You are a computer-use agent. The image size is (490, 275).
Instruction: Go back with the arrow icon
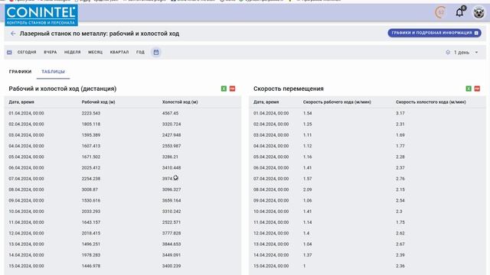[x=13, y=34]
